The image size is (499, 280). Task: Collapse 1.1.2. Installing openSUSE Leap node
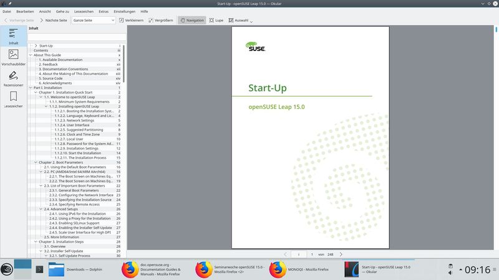tap(46, 106)
